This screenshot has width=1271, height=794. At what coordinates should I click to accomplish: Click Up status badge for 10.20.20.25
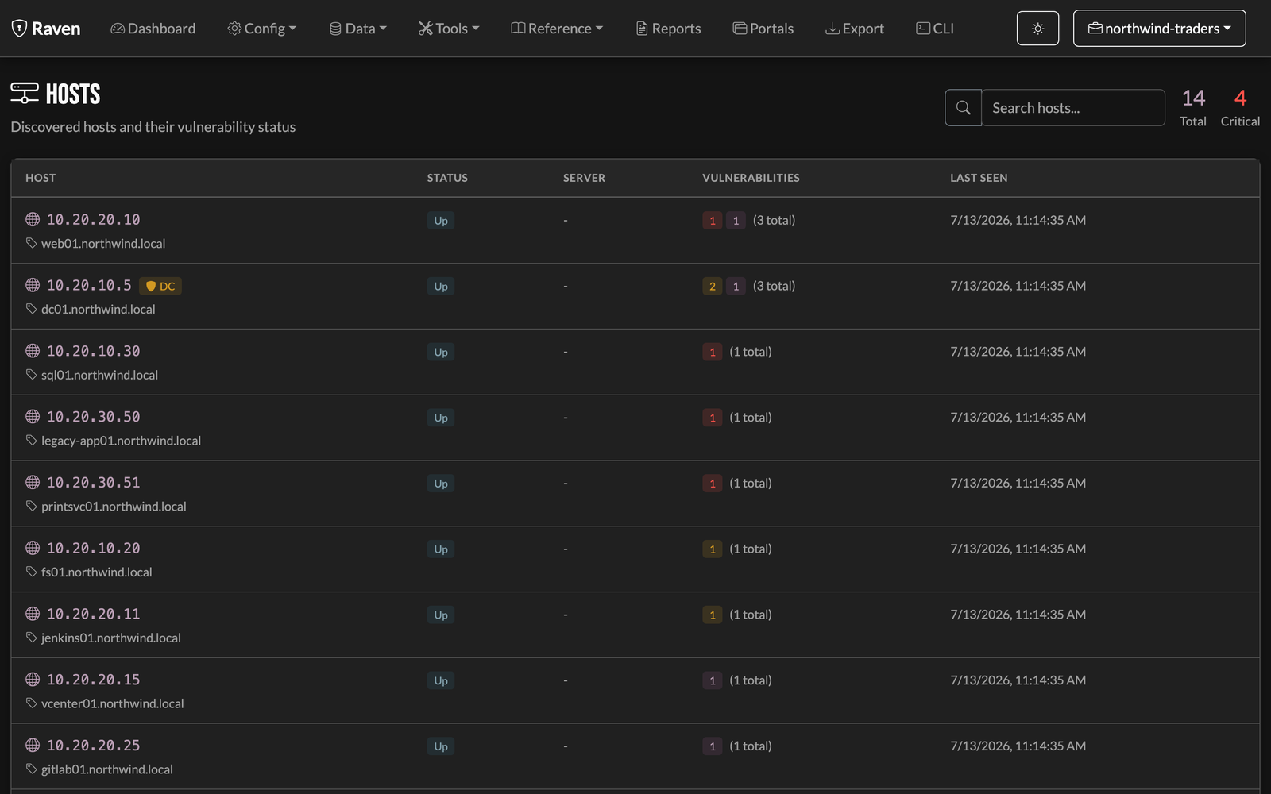click(441, 746)
